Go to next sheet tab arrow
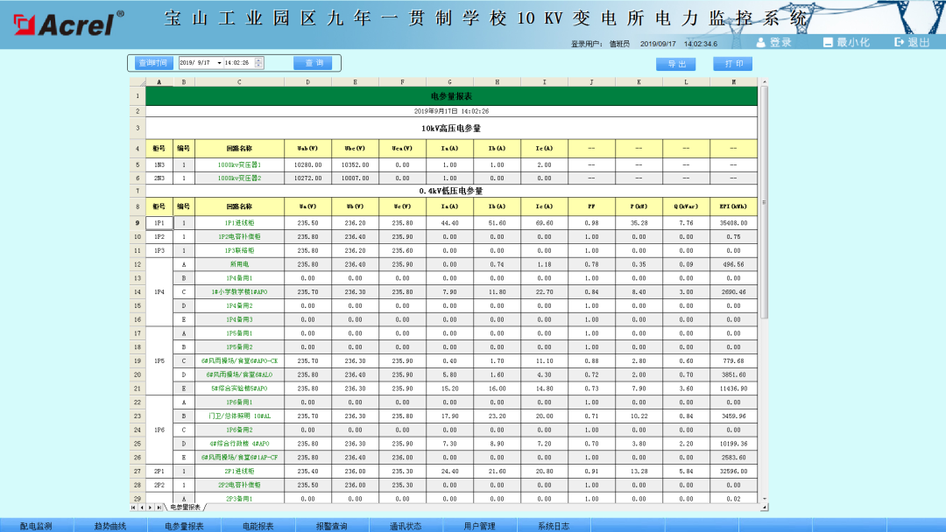This screenshot has height=532, width=946. 151,507
